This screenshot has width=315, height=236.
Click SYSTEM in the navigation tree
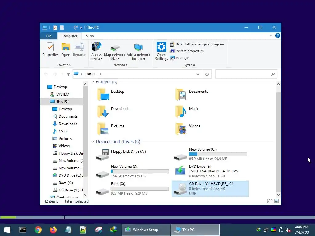[x=62, y=94]
